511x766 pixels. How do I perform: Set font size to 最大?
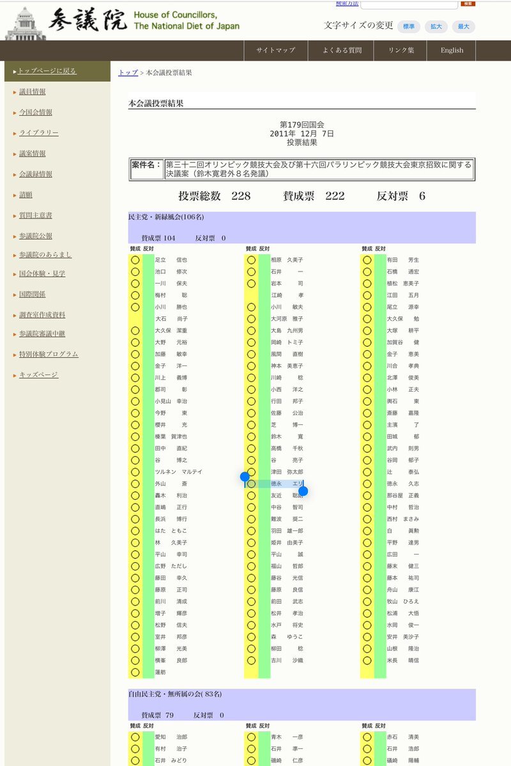[x=464, y=26]
